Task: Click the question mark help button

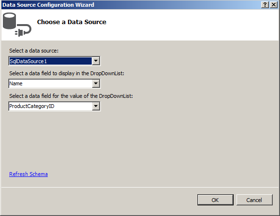Action: click(265, 5)
